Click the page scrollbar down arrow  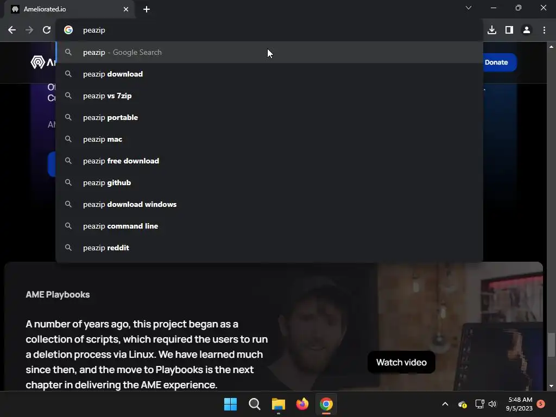tap(551, 387)
